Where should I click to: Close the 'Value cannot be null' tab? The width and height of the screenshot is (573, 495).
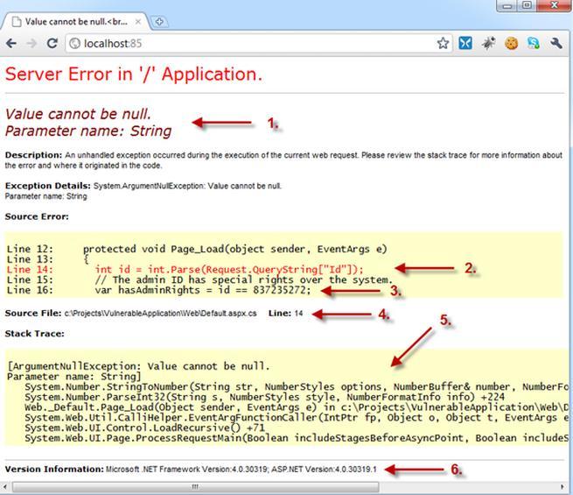[x=138, y=22]
